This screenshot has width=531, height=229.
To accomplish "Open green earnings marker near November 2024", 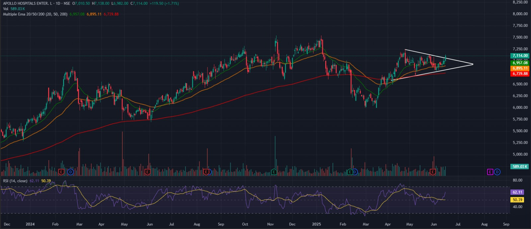I will 274,171.
